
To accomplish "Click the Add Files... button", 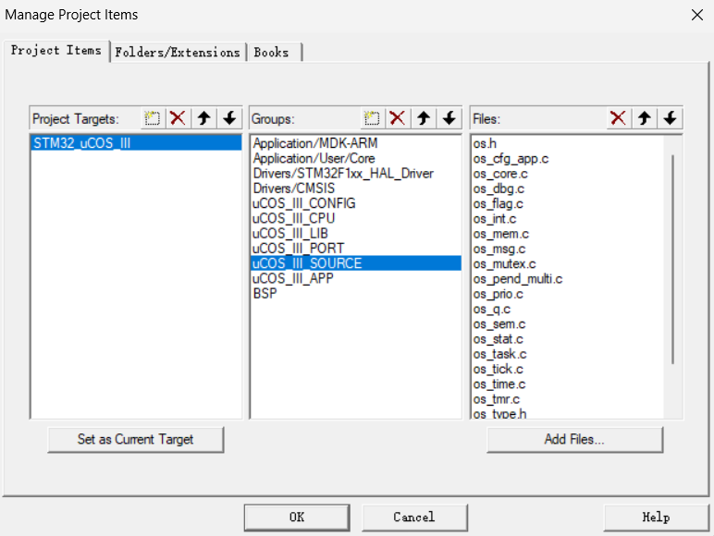I will click(574, 439).
